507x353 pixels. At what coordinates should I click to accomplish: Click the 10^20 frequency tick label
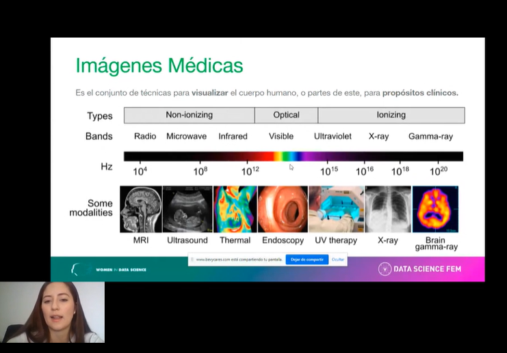click(439, 171)
